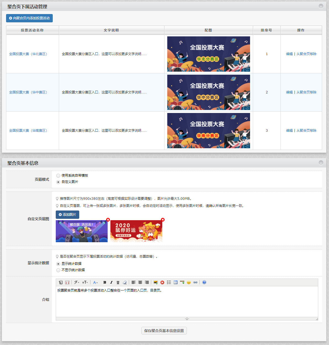Open the font size dropdown
Image resolution: width=329 pixels, height=345 pixels.
tap(85, 282)
